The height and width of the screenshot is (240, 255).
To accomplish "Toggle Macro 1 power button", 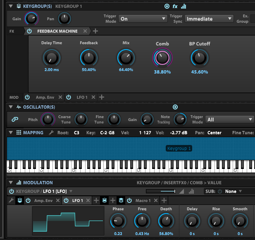I will pyautogui.click(x=129, y=200).
